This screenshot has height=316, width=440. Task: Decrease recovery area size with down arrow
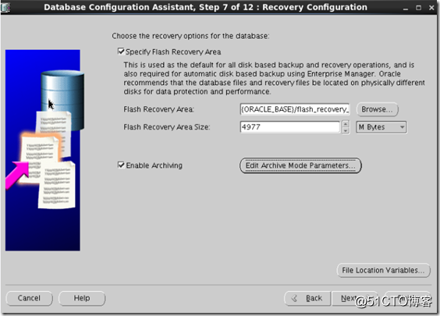346,130
